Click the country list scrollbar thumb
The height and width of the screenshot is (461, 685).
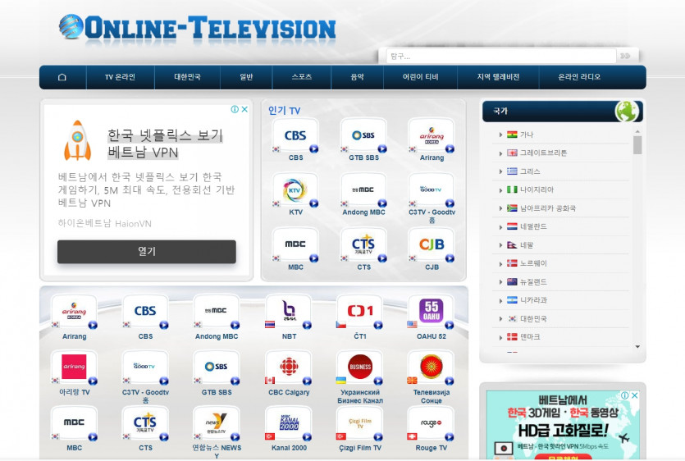pyautogui.click(x=637, y=145)
